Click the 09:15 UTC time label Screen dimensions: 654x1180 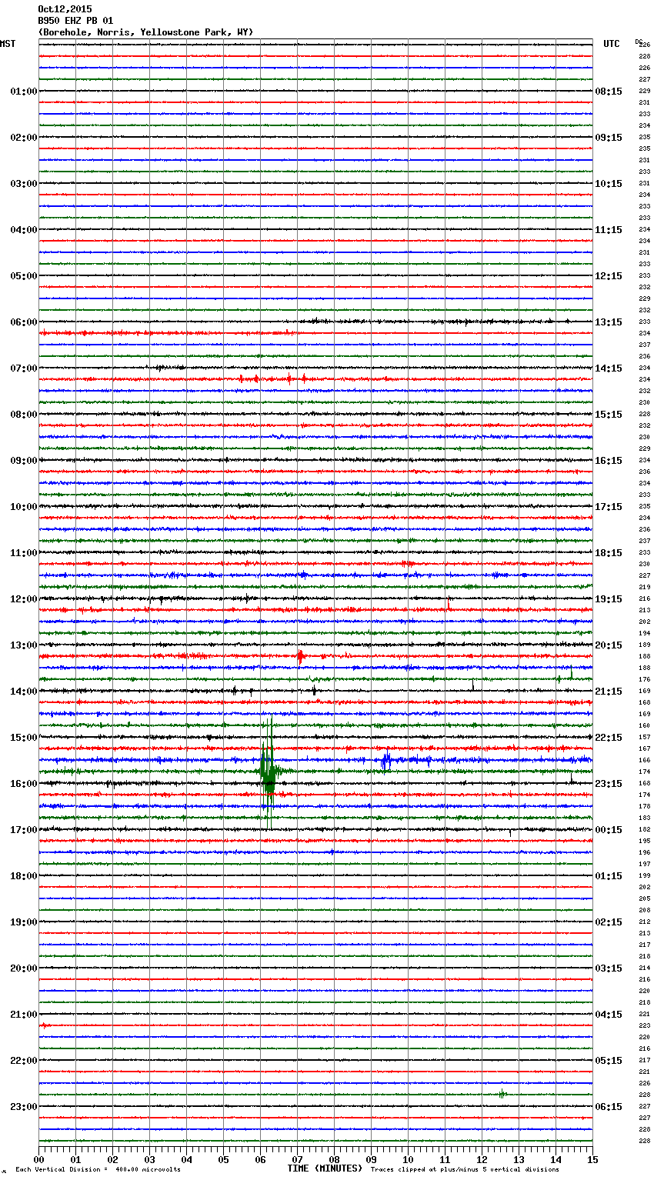609,138
